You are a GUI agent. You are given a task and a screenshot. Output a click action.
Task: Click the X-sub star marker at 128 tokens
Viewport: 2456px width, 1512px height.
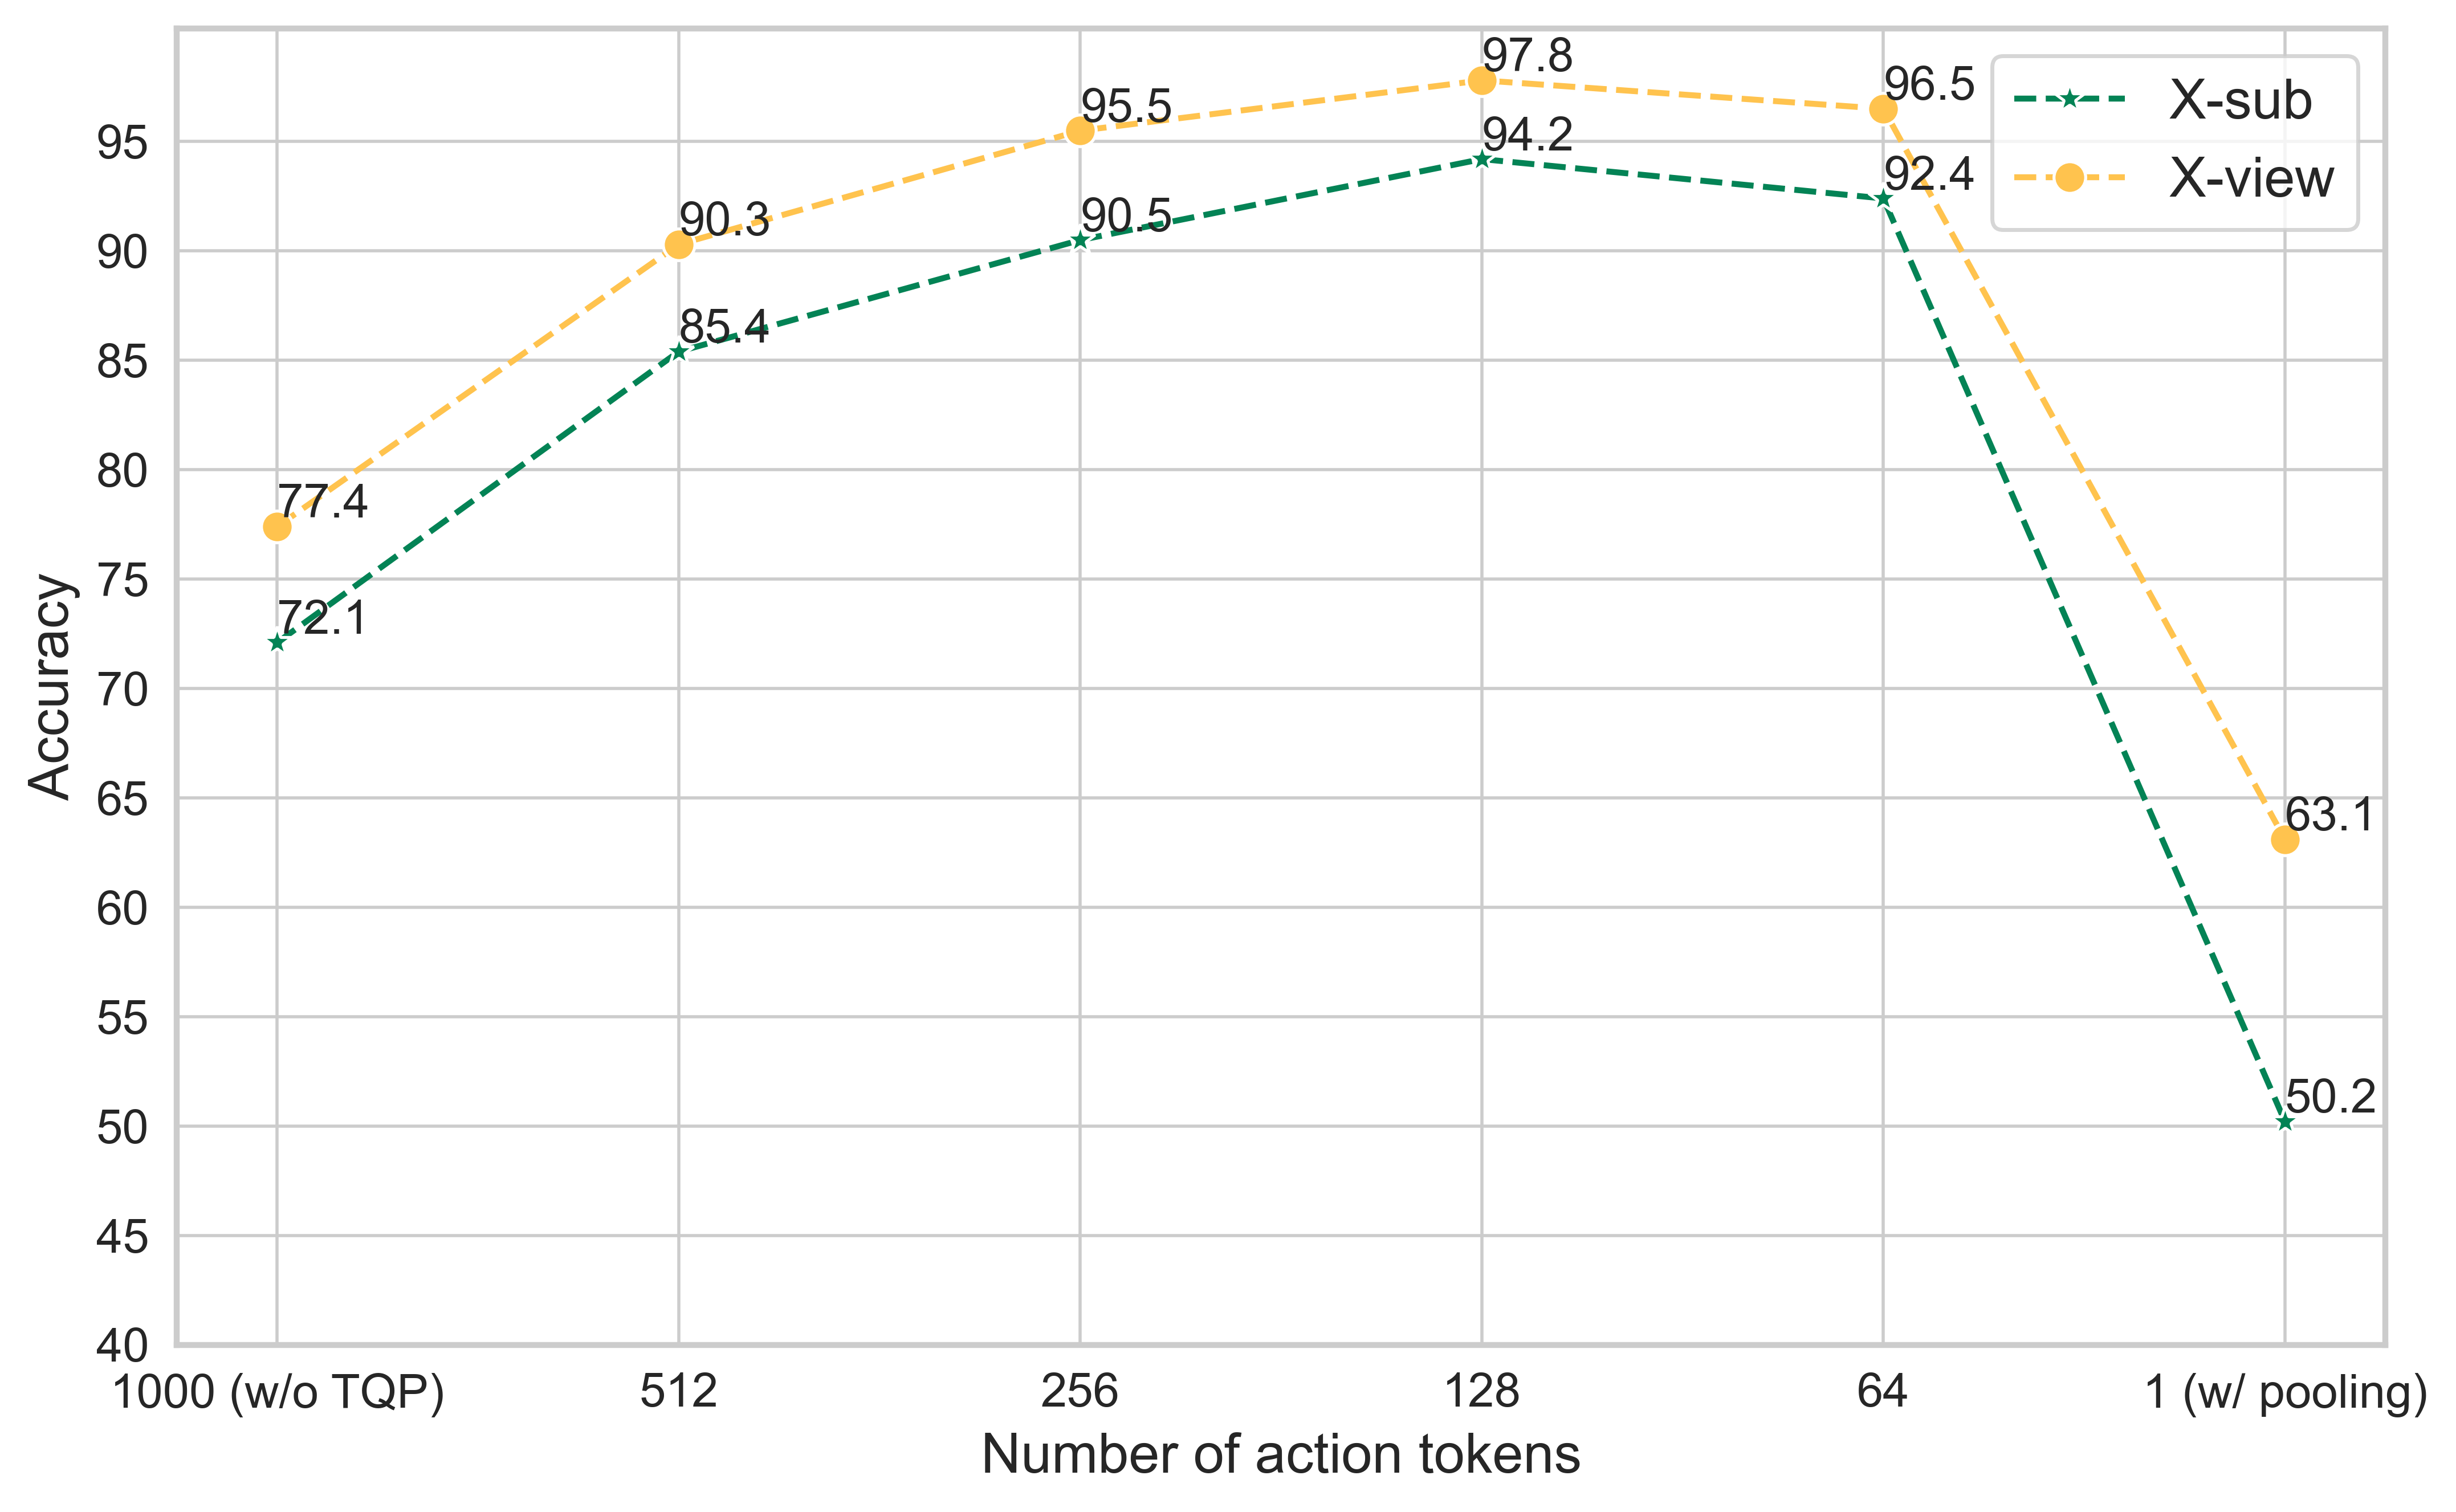point(1481,159)
